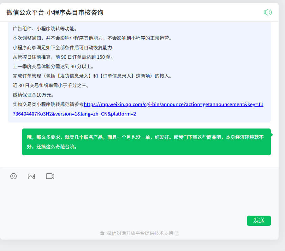The height and width of the screenshot is (251, 285).
Task: Select the green sent message bubble
Action: (x=146, y=142)
